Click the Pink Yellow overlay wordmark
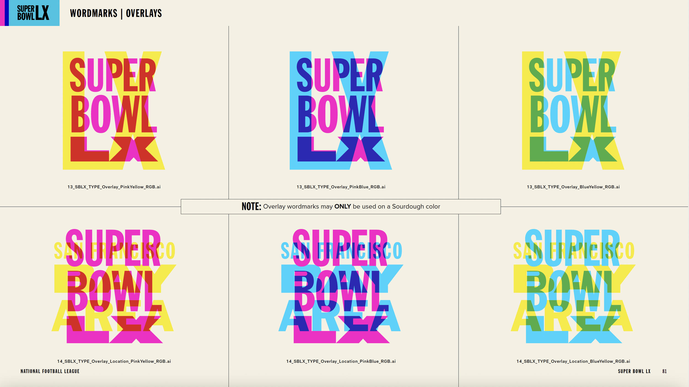689x387 pixels. [114, 110]
